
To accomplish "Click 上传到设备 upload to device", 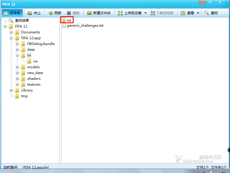I will (130, 13).
